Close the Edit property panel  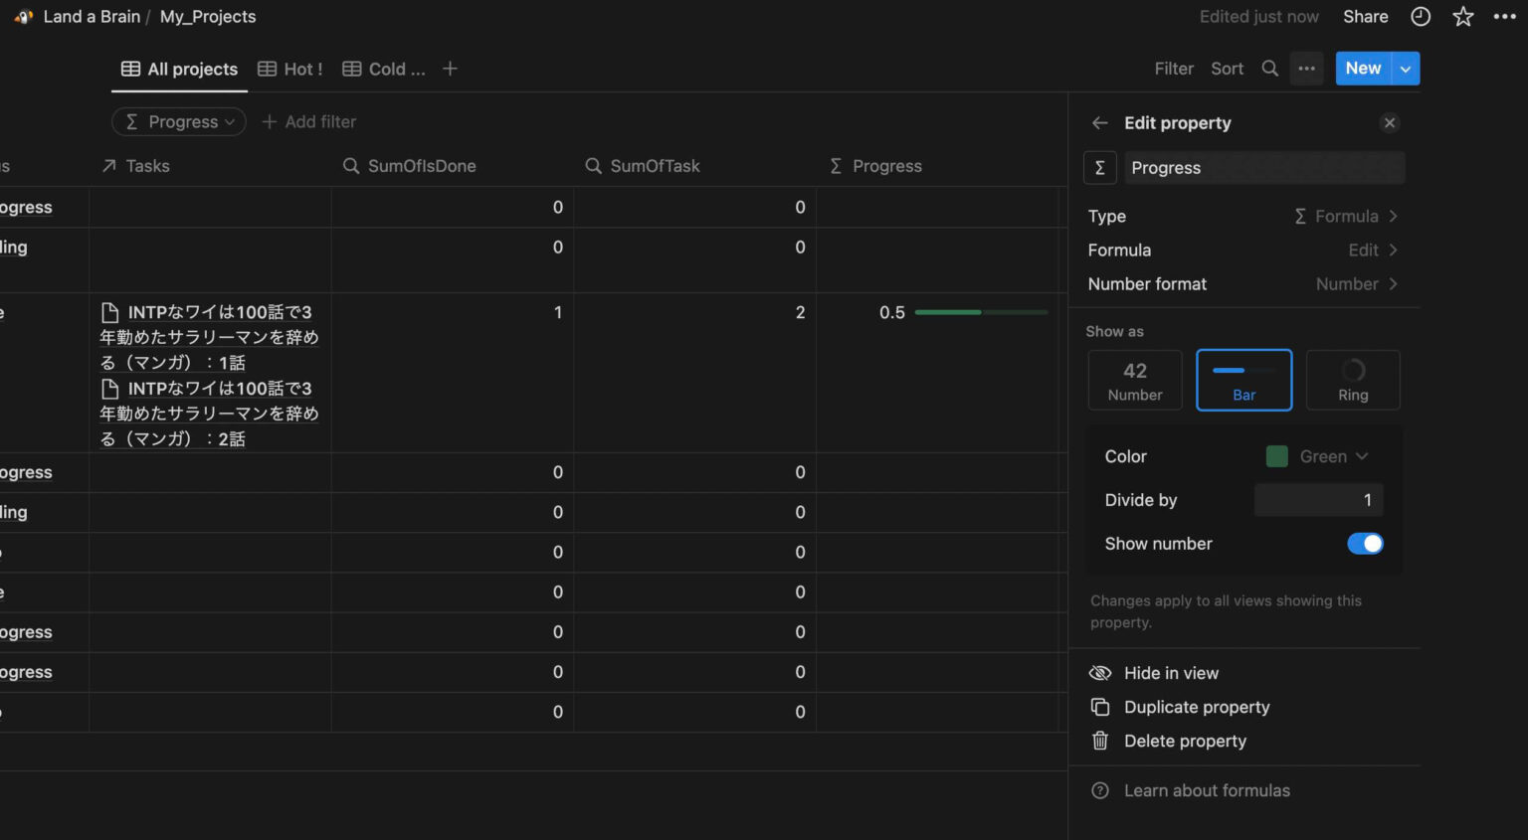(1390, 123)
